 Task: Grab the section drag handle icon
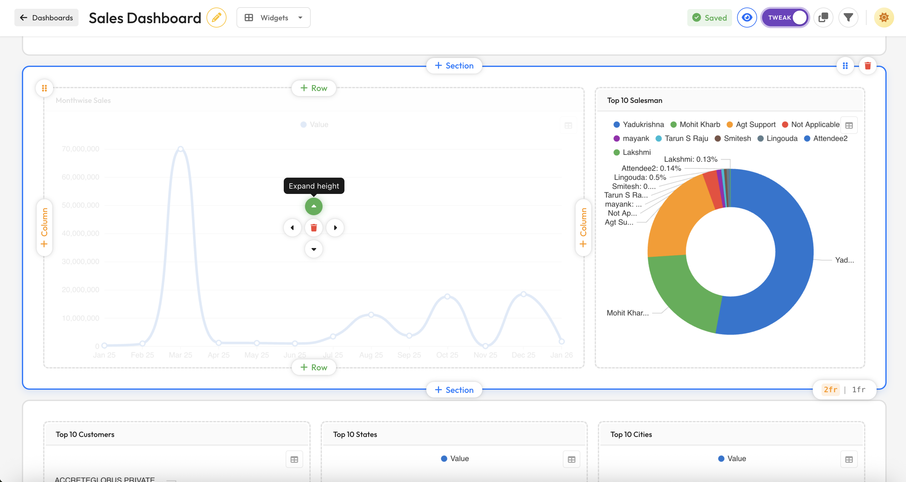pos(846,65)
